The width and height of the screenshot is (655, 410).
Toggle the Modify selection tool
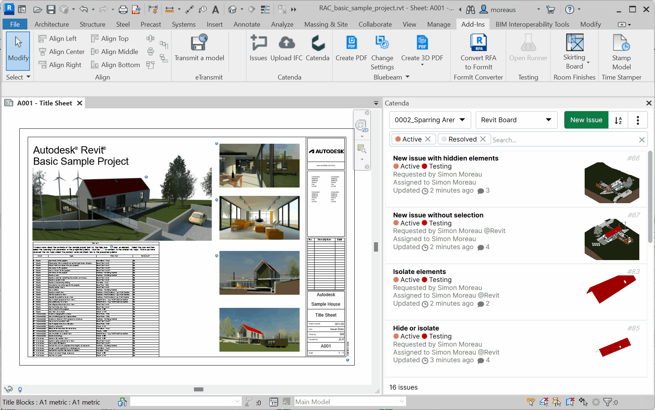(x=18, y=50)
